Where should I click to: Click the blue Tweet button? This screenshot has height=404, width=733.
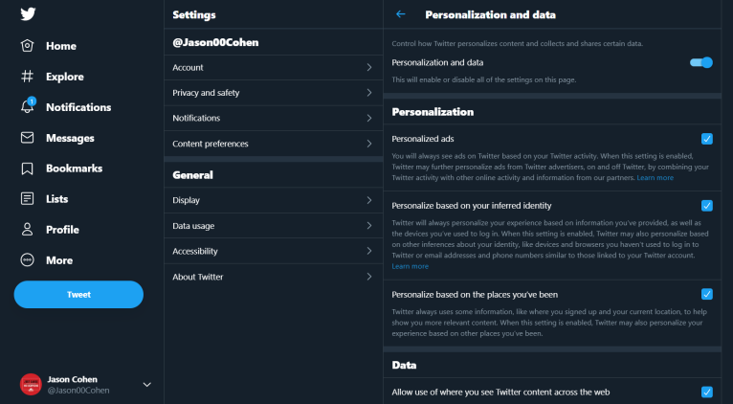(78, 295)
